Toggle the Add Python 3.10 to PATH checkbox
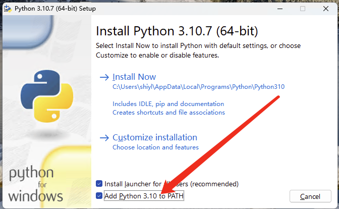The width and height of the screenshot is (339, 209). click(99, 196)
